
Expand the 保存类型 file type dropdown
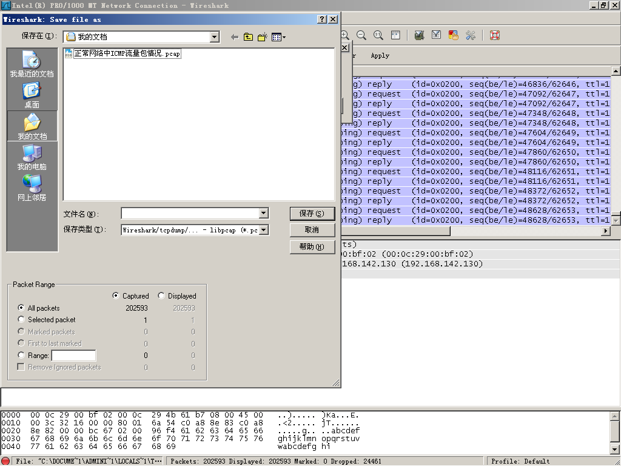pyautogui.click(x=264, y=230)
